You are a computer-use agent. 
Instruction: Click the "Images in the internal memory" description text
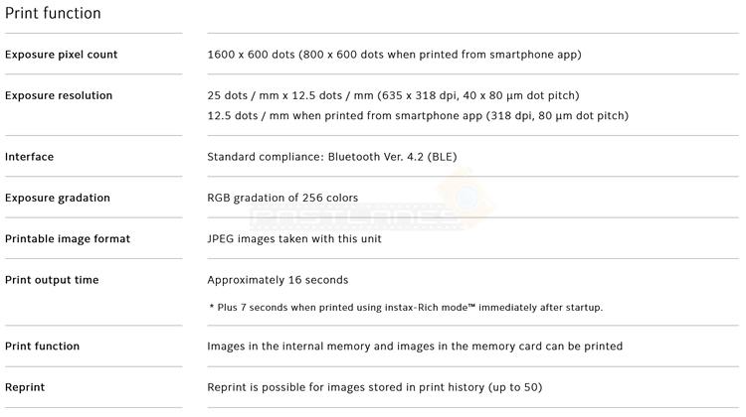[x=415, y=347]
